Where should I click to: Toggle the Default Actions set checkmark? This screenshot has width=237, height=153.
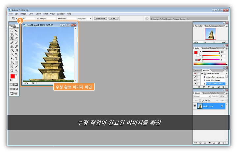point(195,74)
